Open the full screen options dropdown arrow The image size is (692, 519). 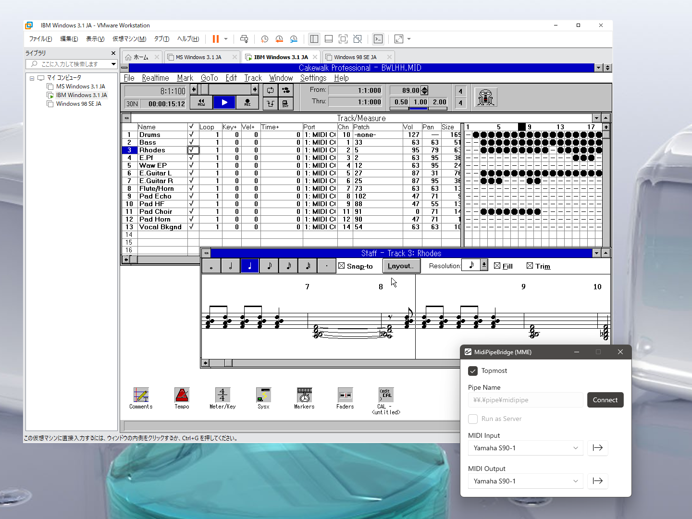[409, 39]
